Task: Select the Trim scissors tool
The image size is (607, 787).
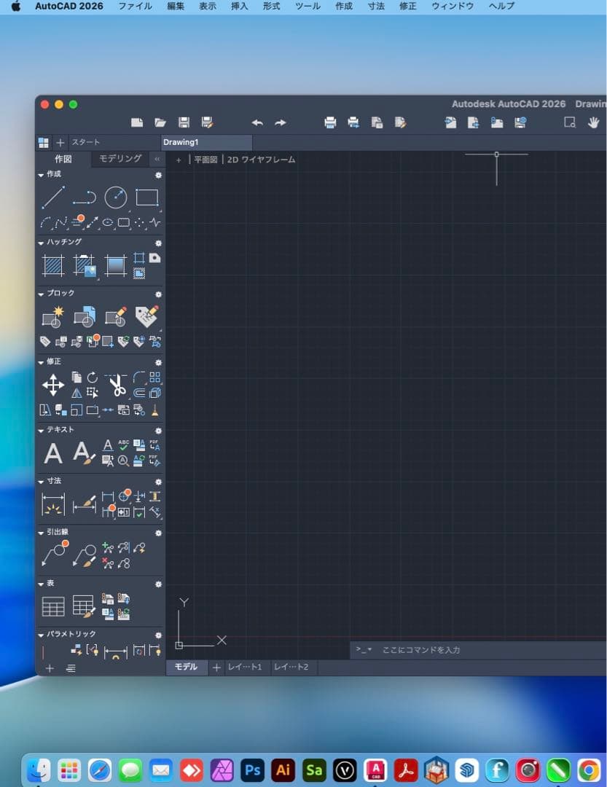Action: click(x=116, y=385)
